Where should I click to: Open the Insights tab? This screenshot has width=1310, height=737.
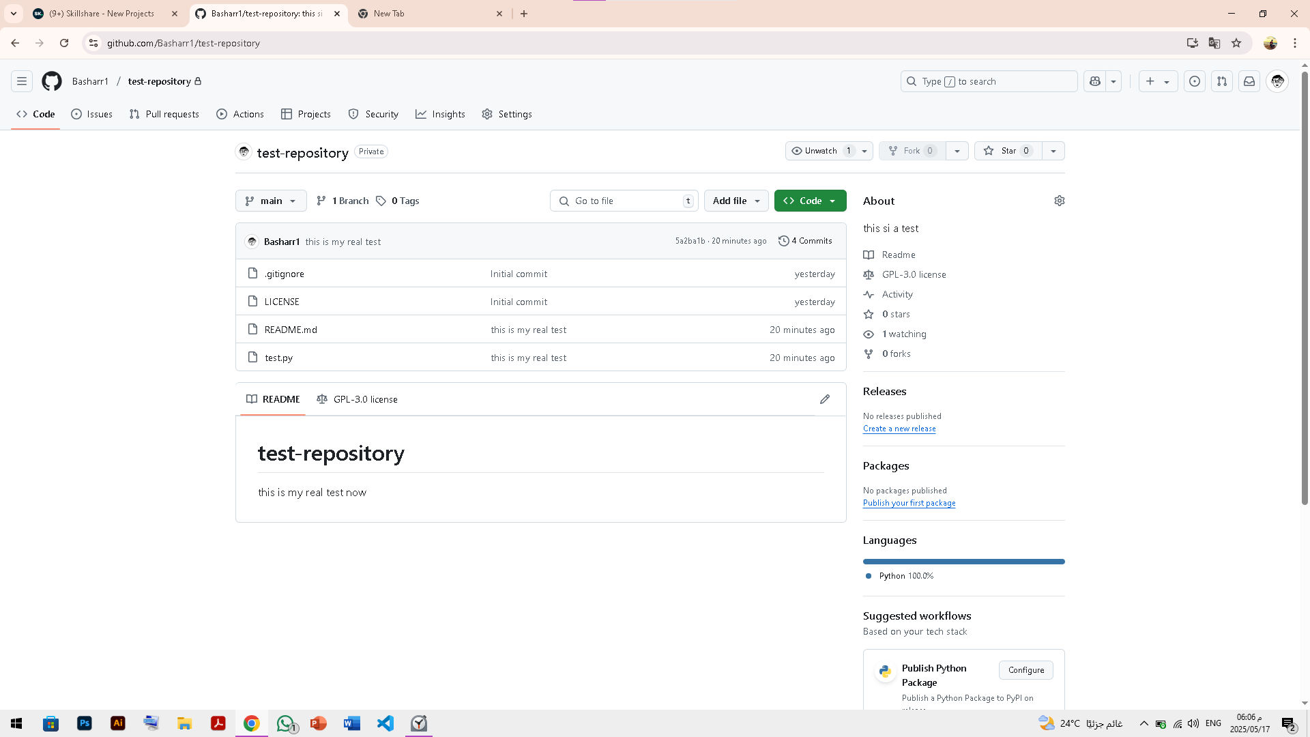(440, 114)
